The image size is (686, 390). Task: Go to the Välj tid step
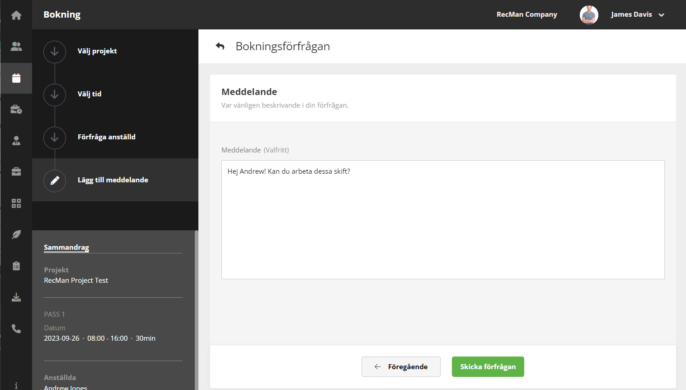tap(89, 94)
